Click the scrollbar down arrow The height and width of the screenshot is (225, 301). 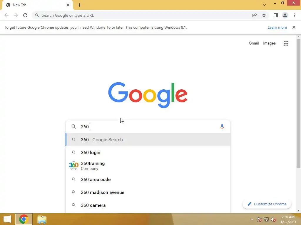point(298,211)
